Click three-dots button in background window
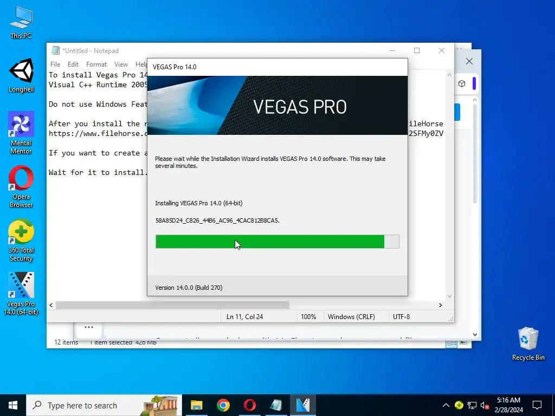Viewport: 555px width, 416px height. [89, 327]
